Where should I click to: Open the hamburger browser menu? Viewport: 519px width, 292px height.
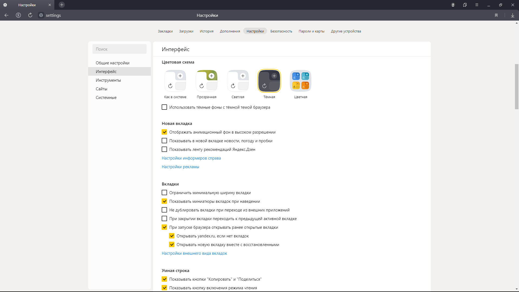click(477, 5)
